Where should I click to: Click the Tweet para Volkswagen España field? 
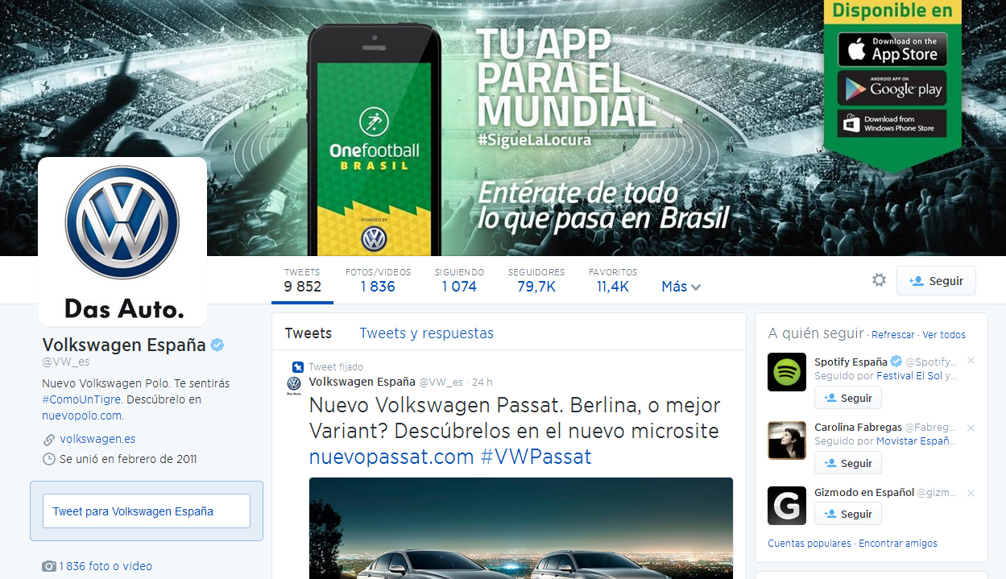147,511
